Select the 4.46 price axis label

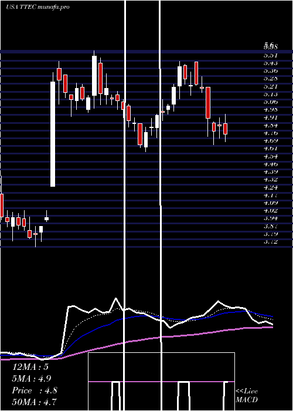[270, 164]
